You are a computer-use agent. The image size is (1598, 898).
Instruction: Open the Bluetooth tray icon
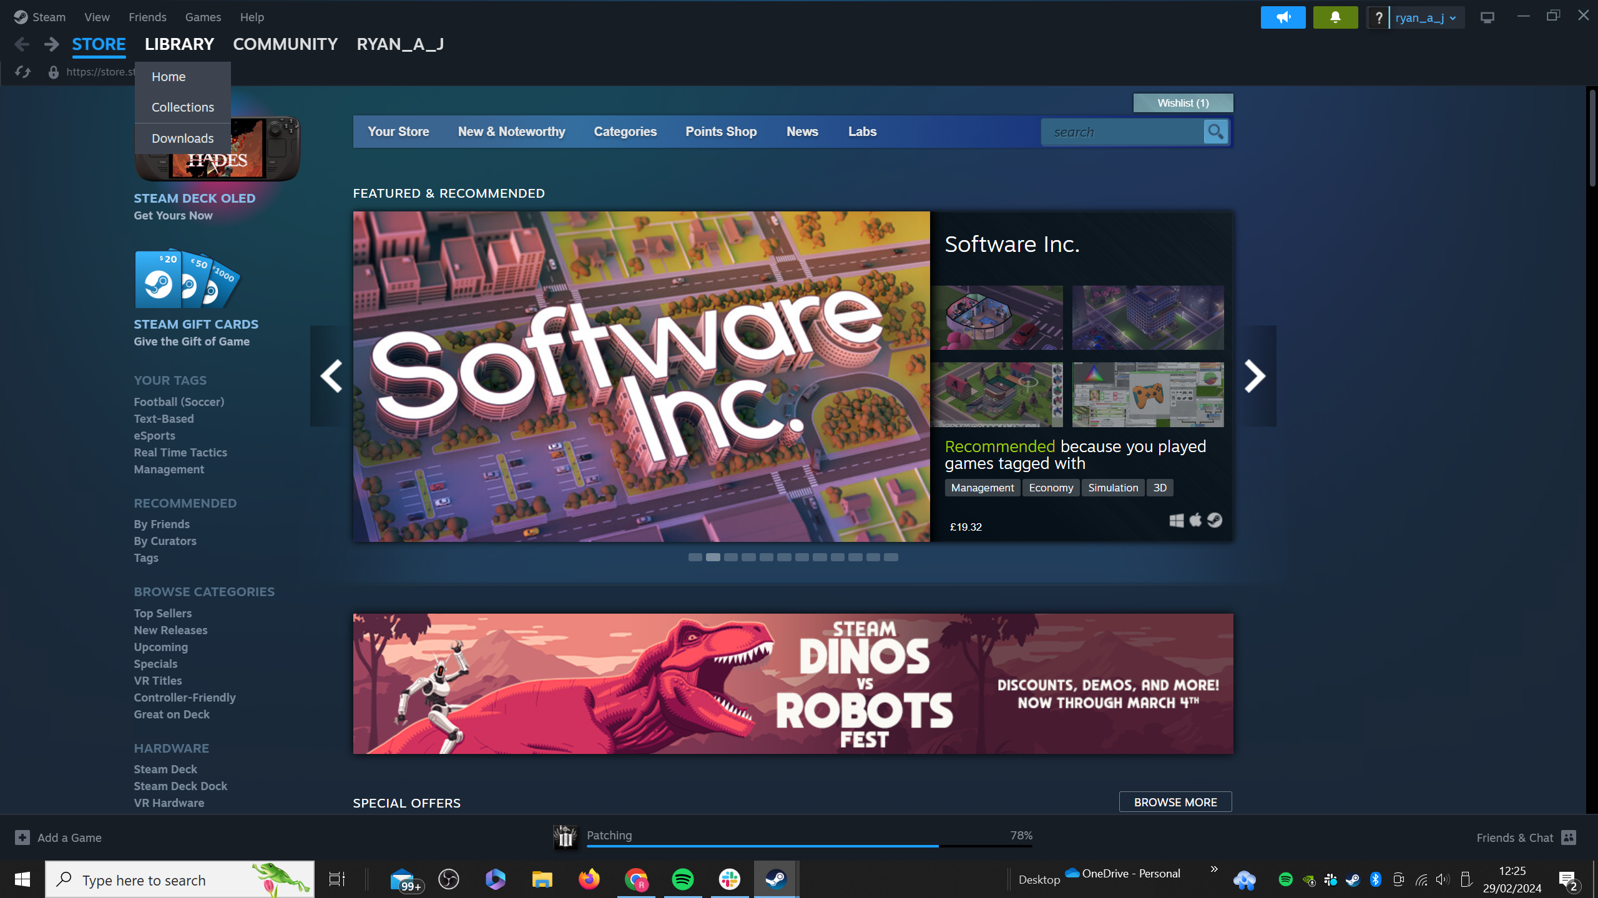tap(1375, 880)
